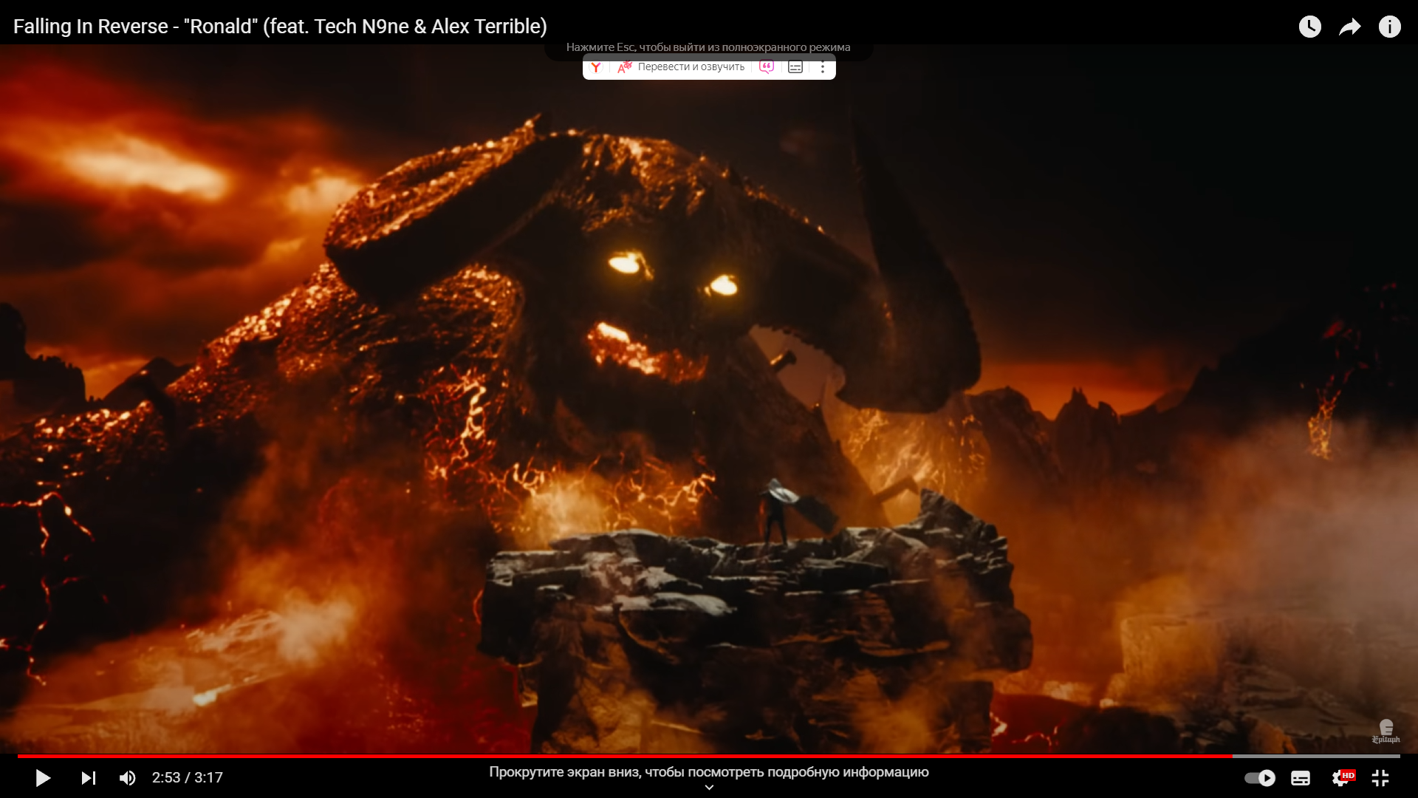Open the three-dot translation options menu
The image size is (1418, 798).
click(823, 67)
